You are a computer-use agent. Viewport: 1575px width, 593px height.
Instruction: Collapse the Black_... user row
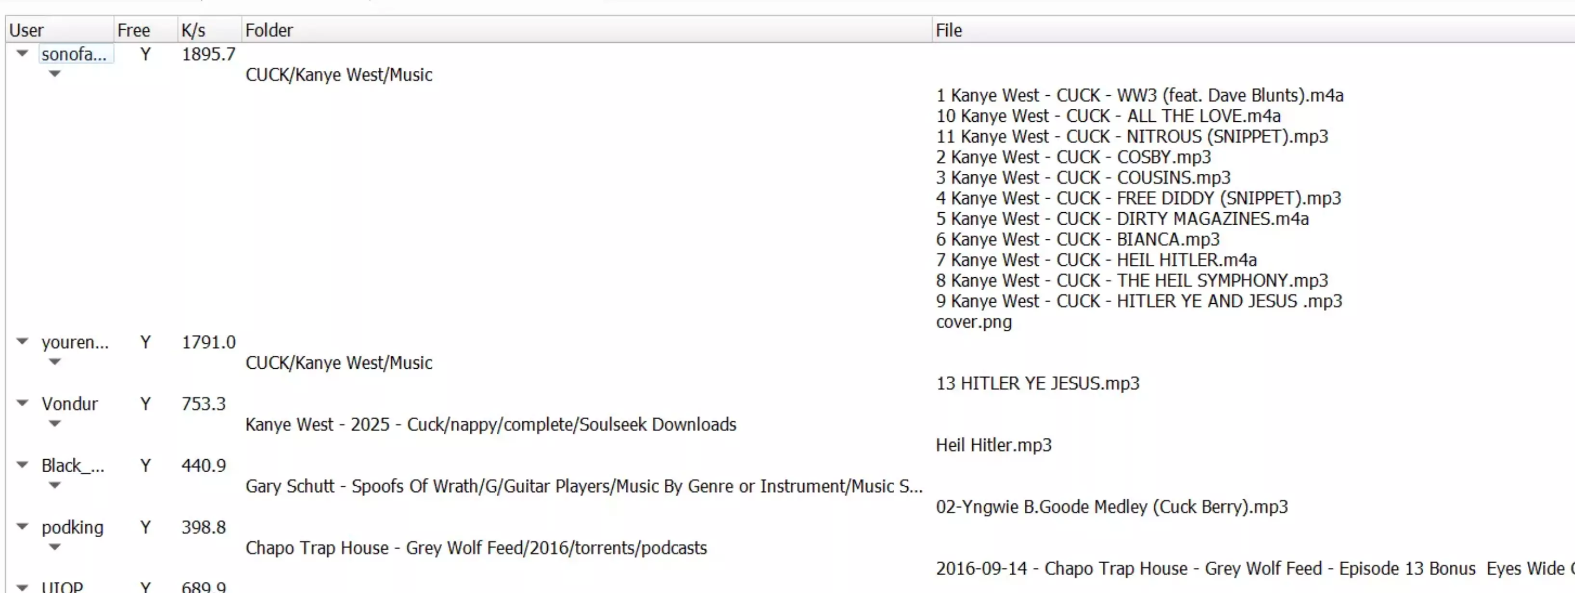coord(23,465)
